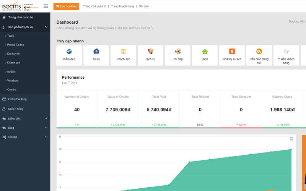Viewport: 306px width, 191px height.
Task: Click the Order/Booking card icon
Action: point(4,99)
